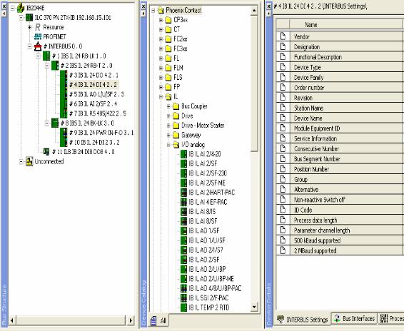Click the Order number row
The width and height of the screenshot is (404, 331).
coord(340,88)
